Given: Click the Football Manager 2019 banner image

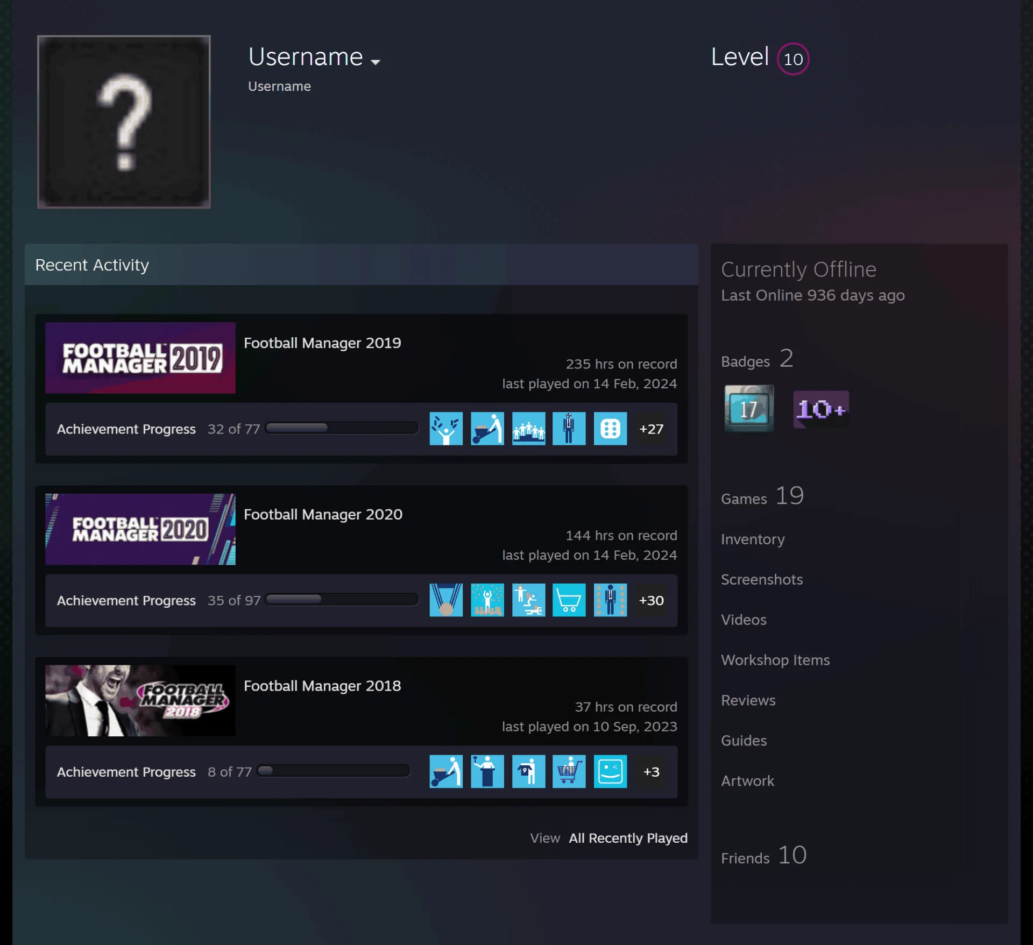Looking at the screenshot, I should tap(140, 358).
